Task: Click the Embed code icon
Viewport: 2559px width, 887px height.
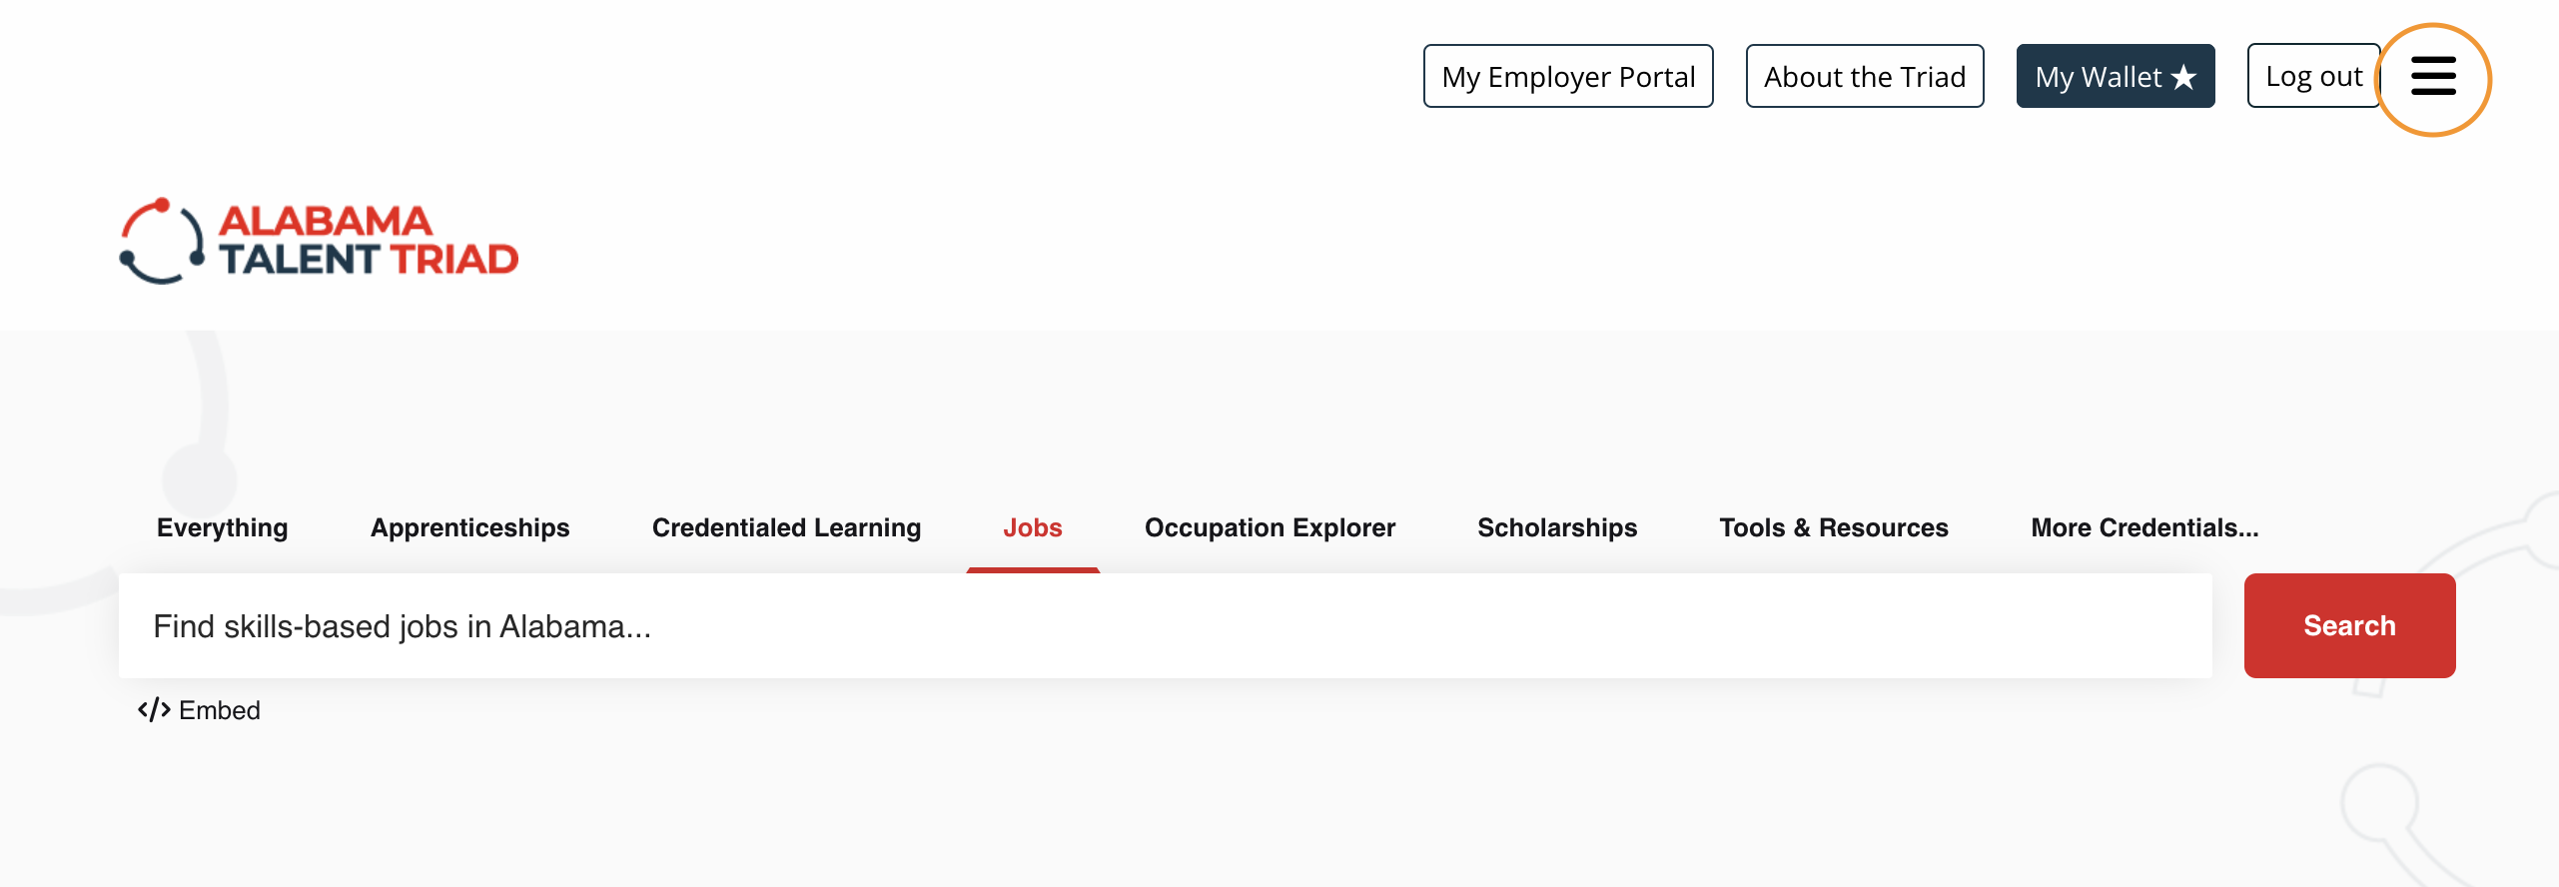Action: click(x=154, y=710)
